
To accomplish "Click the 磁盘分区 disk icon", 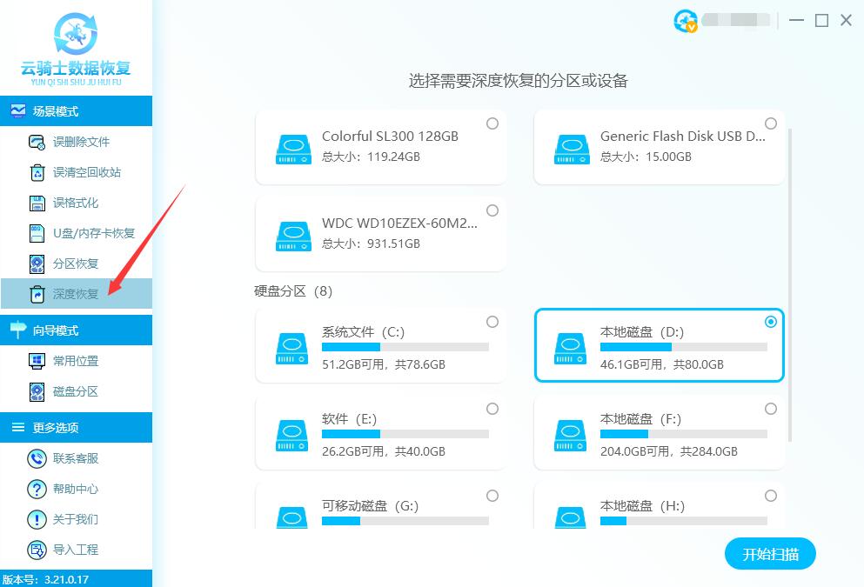I will click(x=37, y=392).
